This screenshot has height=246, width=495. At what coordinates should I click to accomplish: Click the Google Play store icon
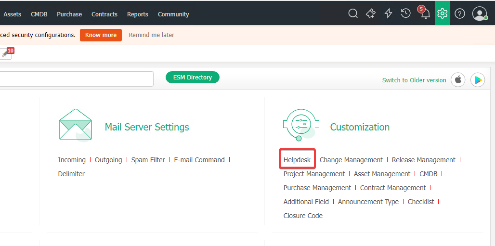477,80
